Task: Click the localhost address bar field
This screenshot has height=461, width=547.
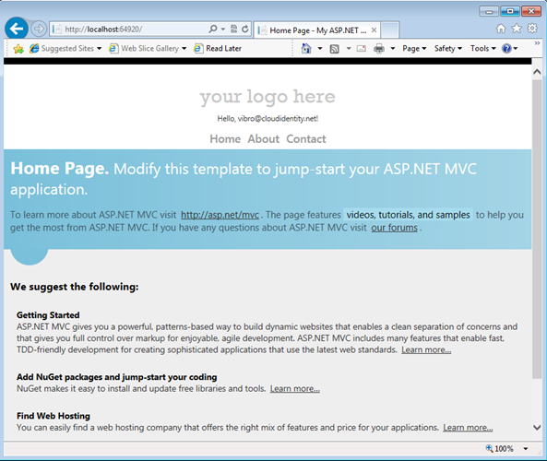Action: pos(129,30)
